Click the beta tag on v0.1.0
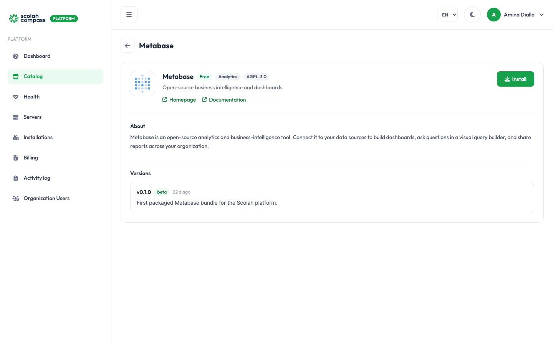 coord(162,192)
